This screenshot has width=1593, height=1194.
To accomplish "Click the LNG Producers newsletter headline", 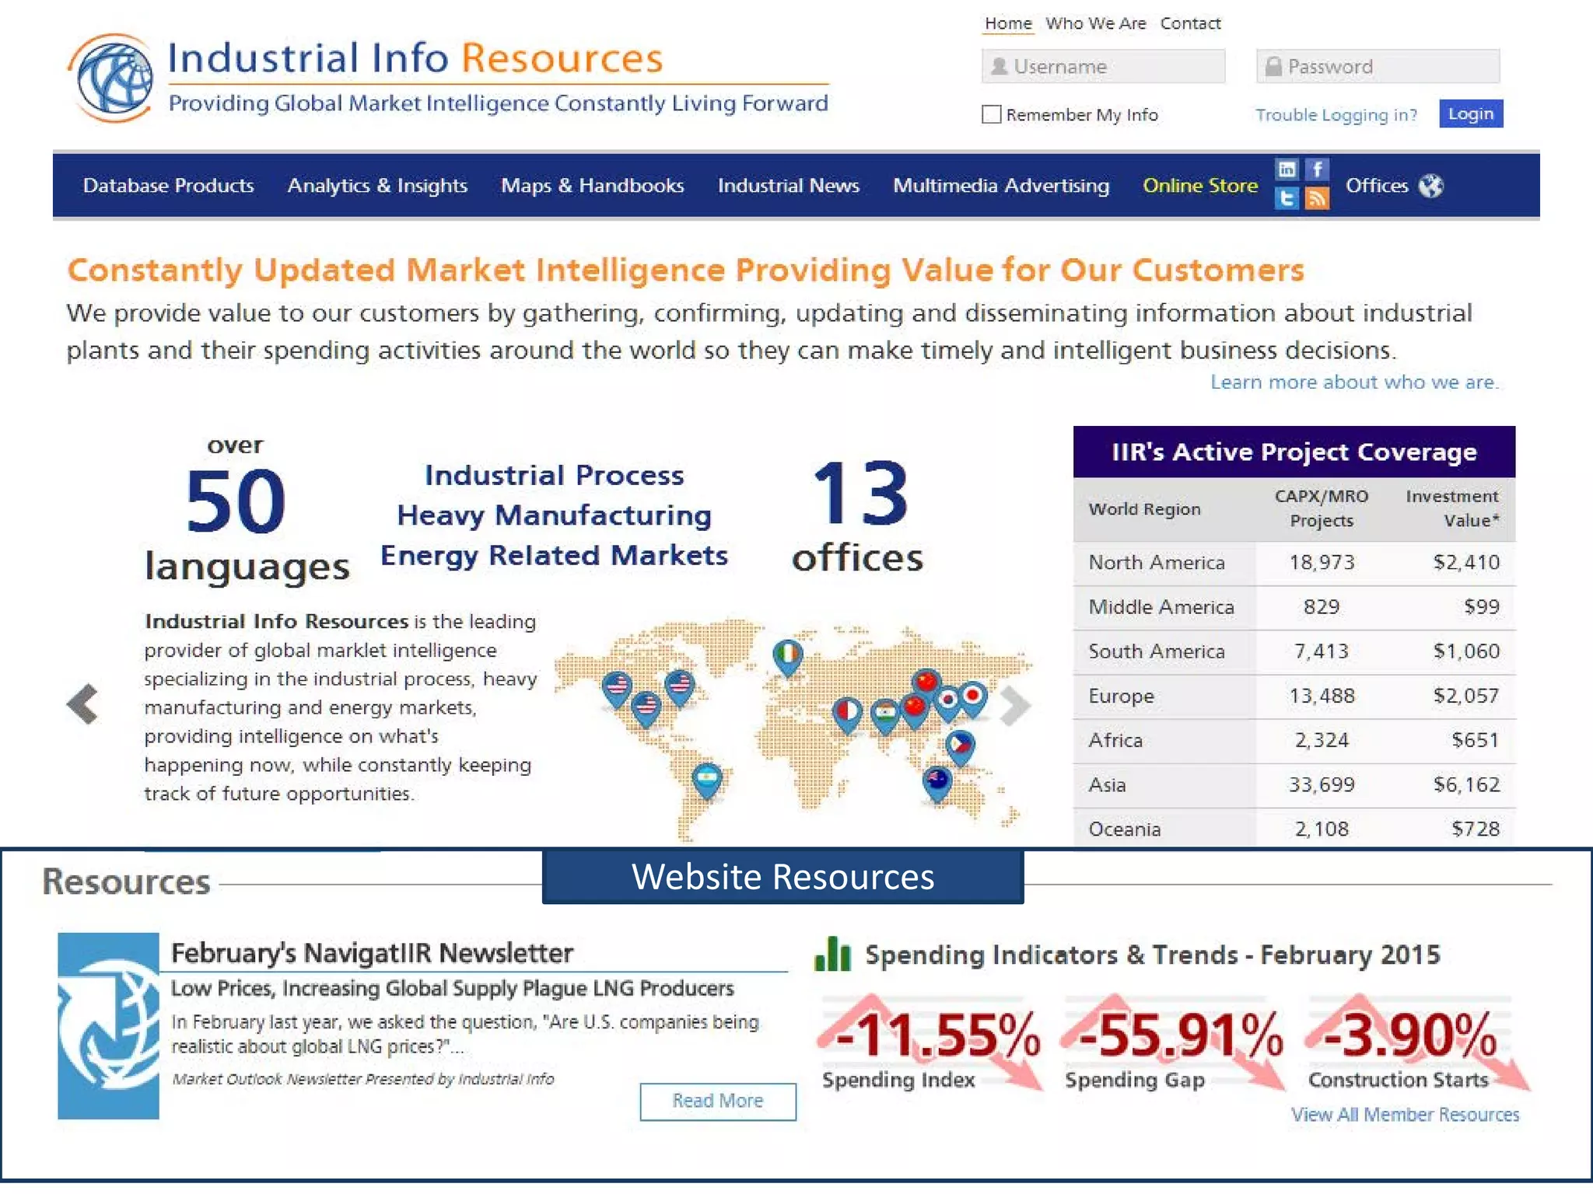I will click(452, 988).
